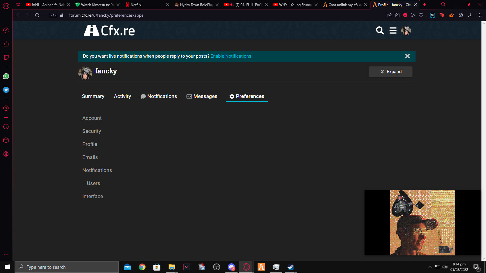
Task: Open the Pinboards heart icon
Action: pyautogui.click(x=421, y=15)
